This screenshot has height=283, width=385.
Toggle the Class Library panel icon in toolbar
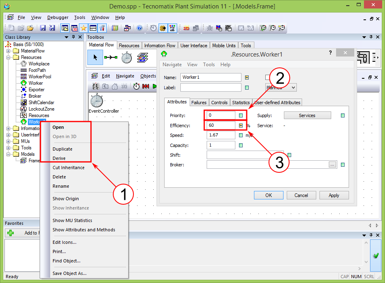(x=65, y=28)
